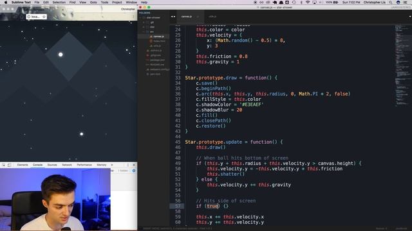The height and width of the screenshot is (231, 412).
Task: Switch to the DevTools Network tab
Action: pyautogui.click(x=67, y=165)
